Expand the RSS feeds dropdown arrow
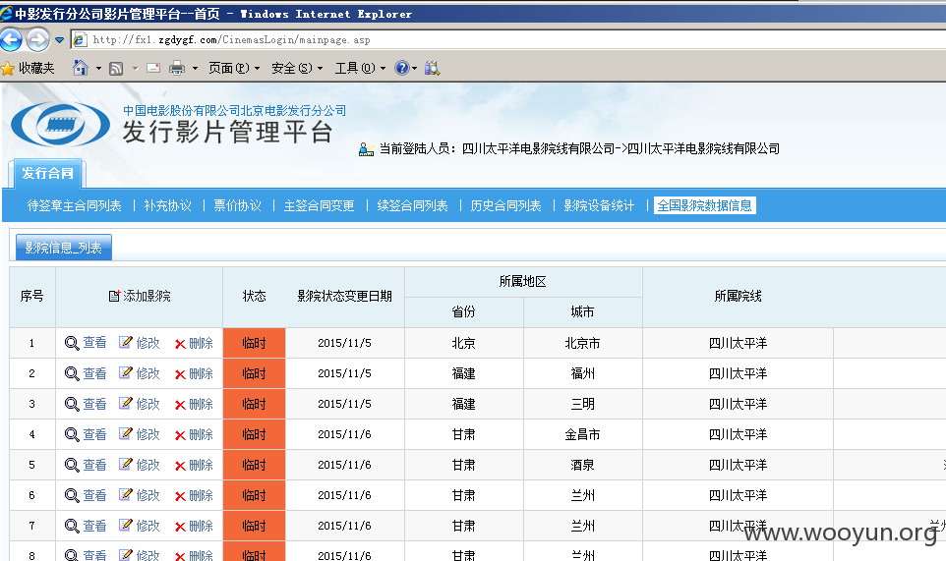 point(135,69)
